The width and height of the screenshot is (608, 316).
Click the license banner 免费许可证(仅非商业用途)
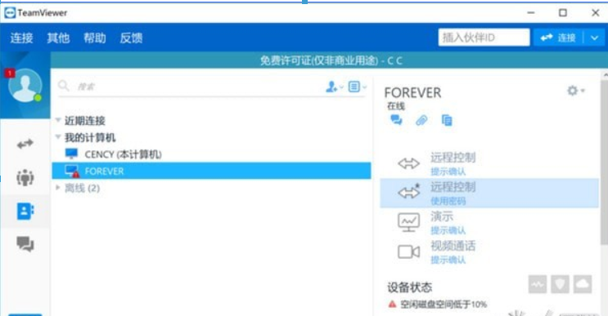[319, 60]
